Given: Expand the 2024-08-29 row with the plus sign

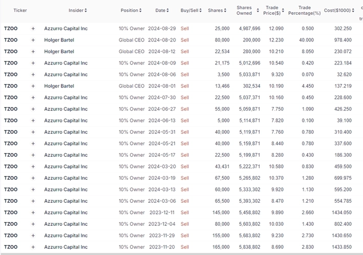Looking at the screenshot, I should (x=33, y=29).
